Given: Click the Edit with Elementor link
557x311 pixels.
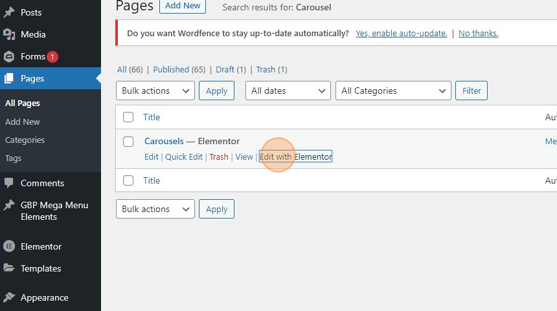Looking at the screenshot, I should coord(295,156).
